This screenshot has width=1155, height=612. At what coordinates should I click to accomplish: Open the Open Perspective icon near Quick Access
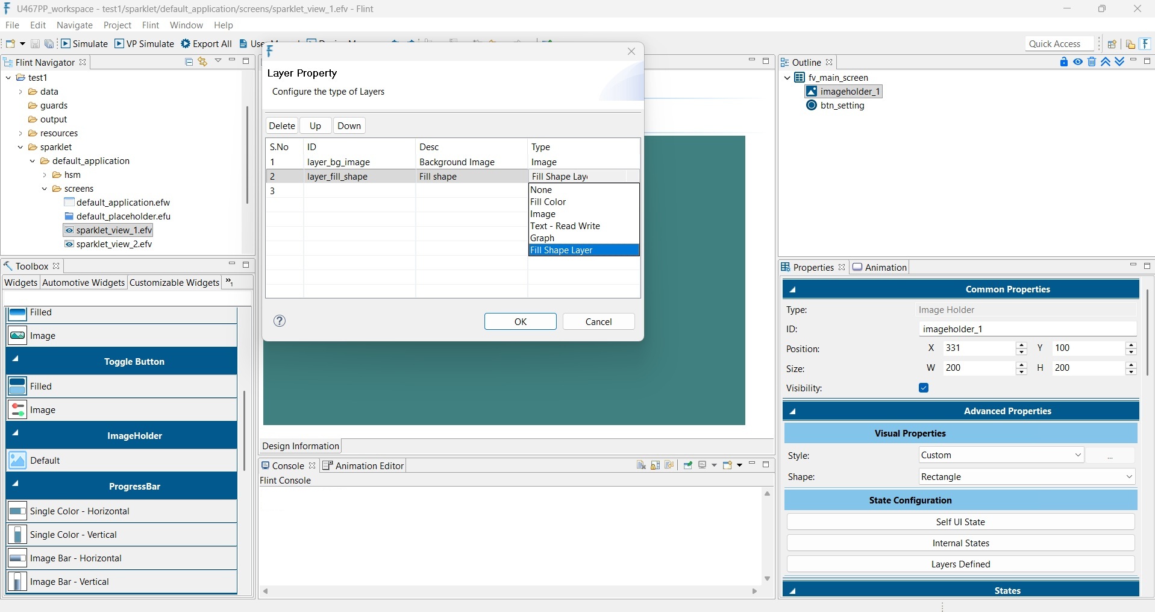coord(1112,44)
